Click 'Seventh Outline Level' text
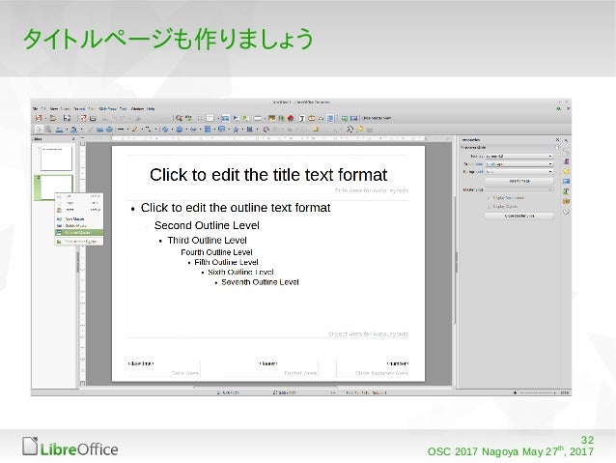The height and width of the screenshot is (463, 616). click(260, 282)
